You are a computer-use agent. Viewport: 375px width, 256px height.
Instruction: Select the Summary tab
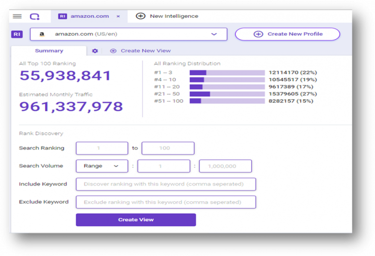coord(49,51)
